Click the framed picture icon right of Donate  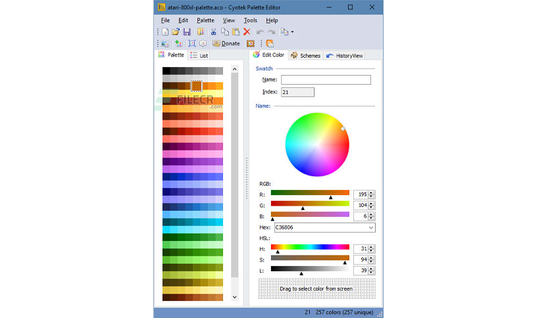pos(251,44)
